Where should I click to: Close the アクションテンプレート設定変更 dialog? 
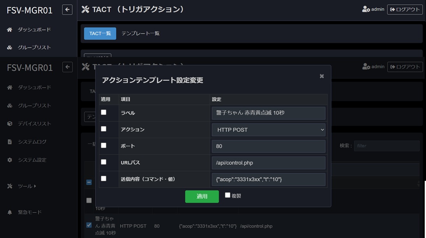point(322,76)
